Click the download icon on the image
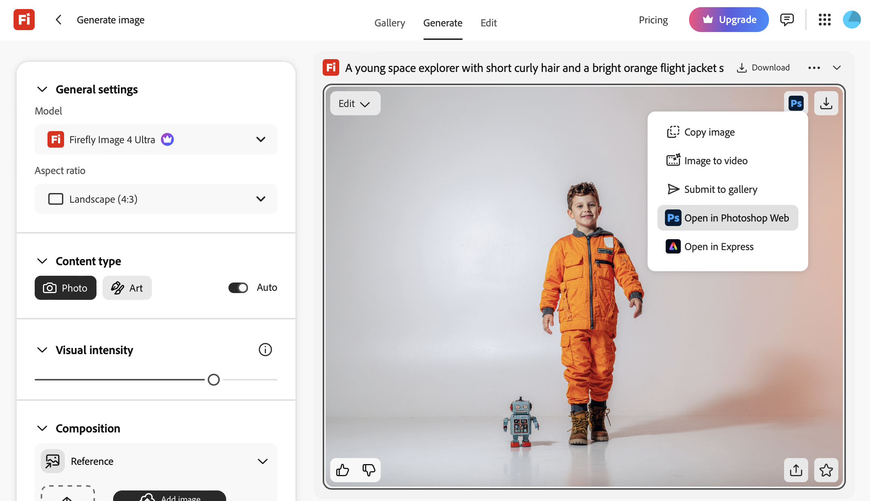The height and width of the screenshot is (501, 870). click(x=826, y=103)
